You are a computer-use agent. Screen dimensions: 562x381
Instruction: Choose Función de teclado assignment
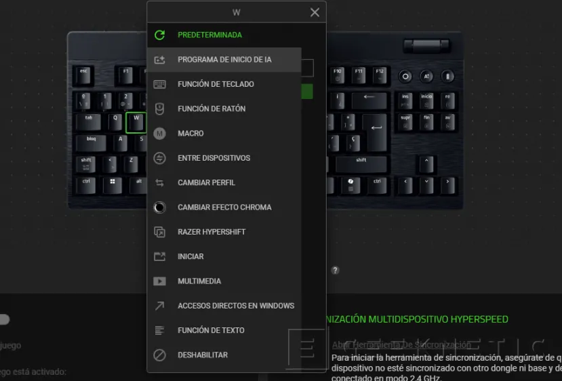[x=224, y=84]
